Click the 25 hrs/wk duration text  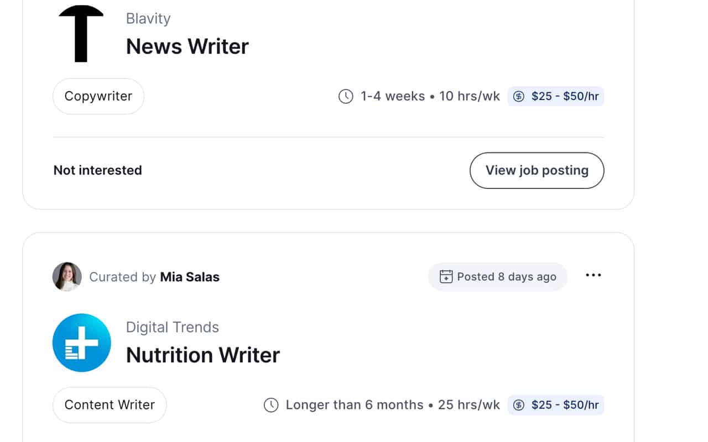tap(468, 405)
